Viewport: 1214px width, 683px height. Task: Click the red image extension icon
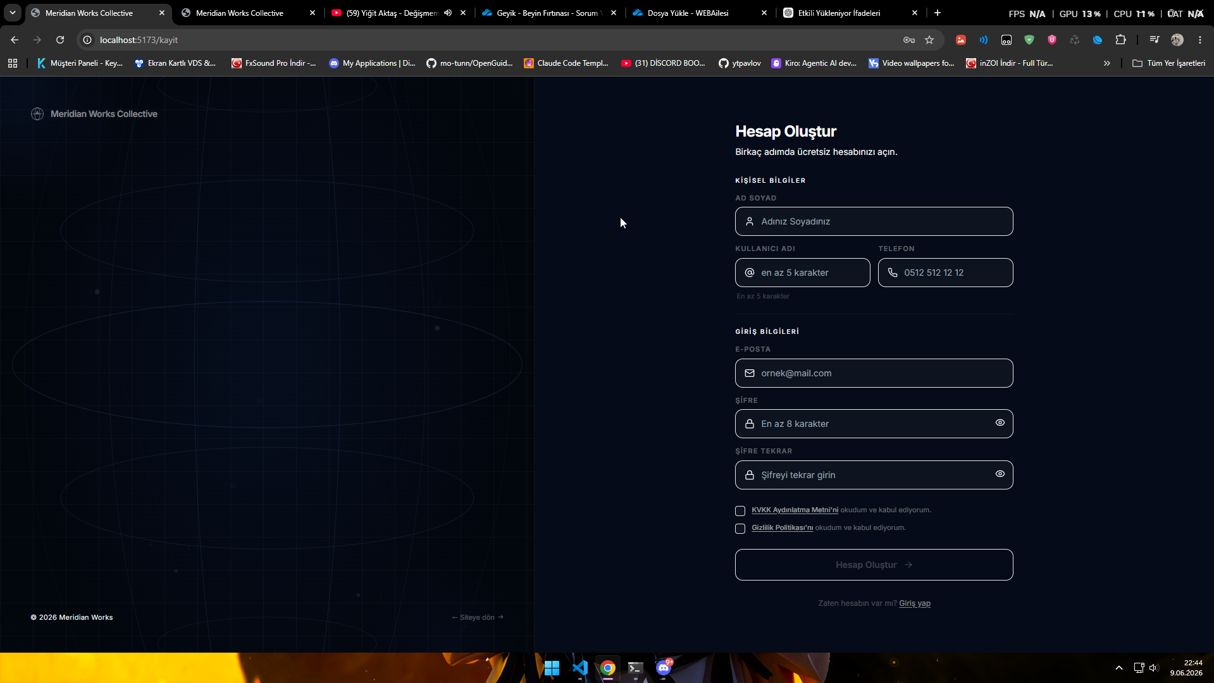[x=961, y=40]
